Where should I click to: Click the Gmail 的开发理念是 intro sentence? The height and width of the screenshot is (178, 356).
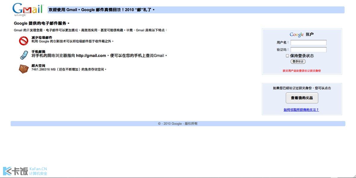pyautogui.click(x=91, y=30)
